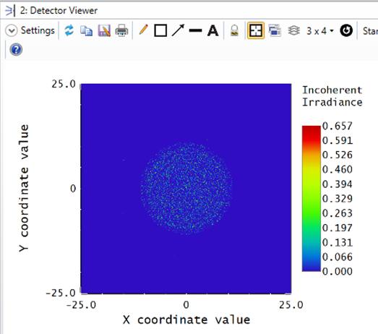Screen dimensions: 378x334
Task: Select the rectangle drawing tool
Action: click(x=160, y=30)
